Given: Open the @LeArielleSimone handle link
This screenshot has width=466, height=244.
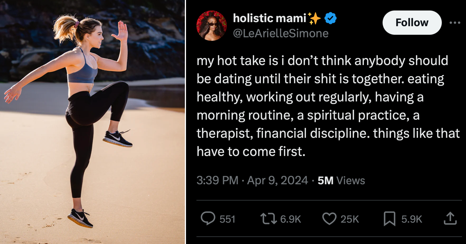Looking at the screenshot, I should [280, 33].
